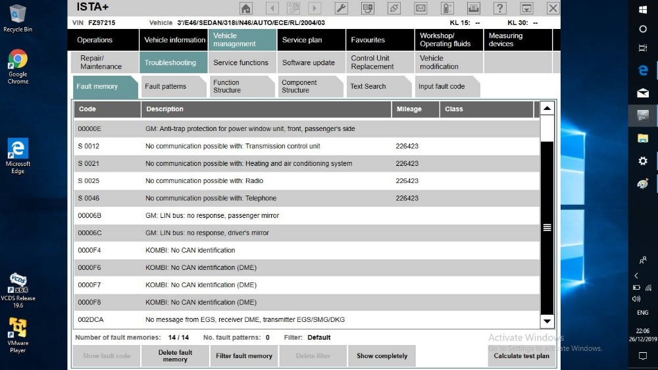The height and width of the screenshot is (370, 658).
Task: Open Control Unit Replacement sub-tab
Action: tap(380, 62)
